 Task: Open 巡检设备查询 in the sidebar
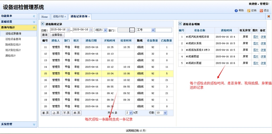click(13, 39)
